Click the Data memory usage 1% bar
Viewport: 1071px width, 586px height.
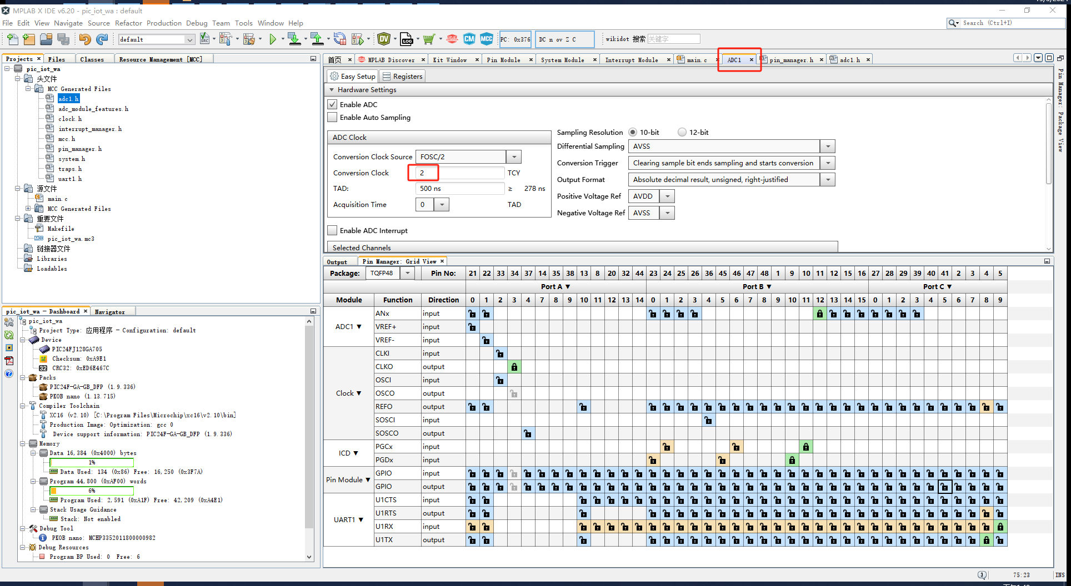(x=92, y=462)
